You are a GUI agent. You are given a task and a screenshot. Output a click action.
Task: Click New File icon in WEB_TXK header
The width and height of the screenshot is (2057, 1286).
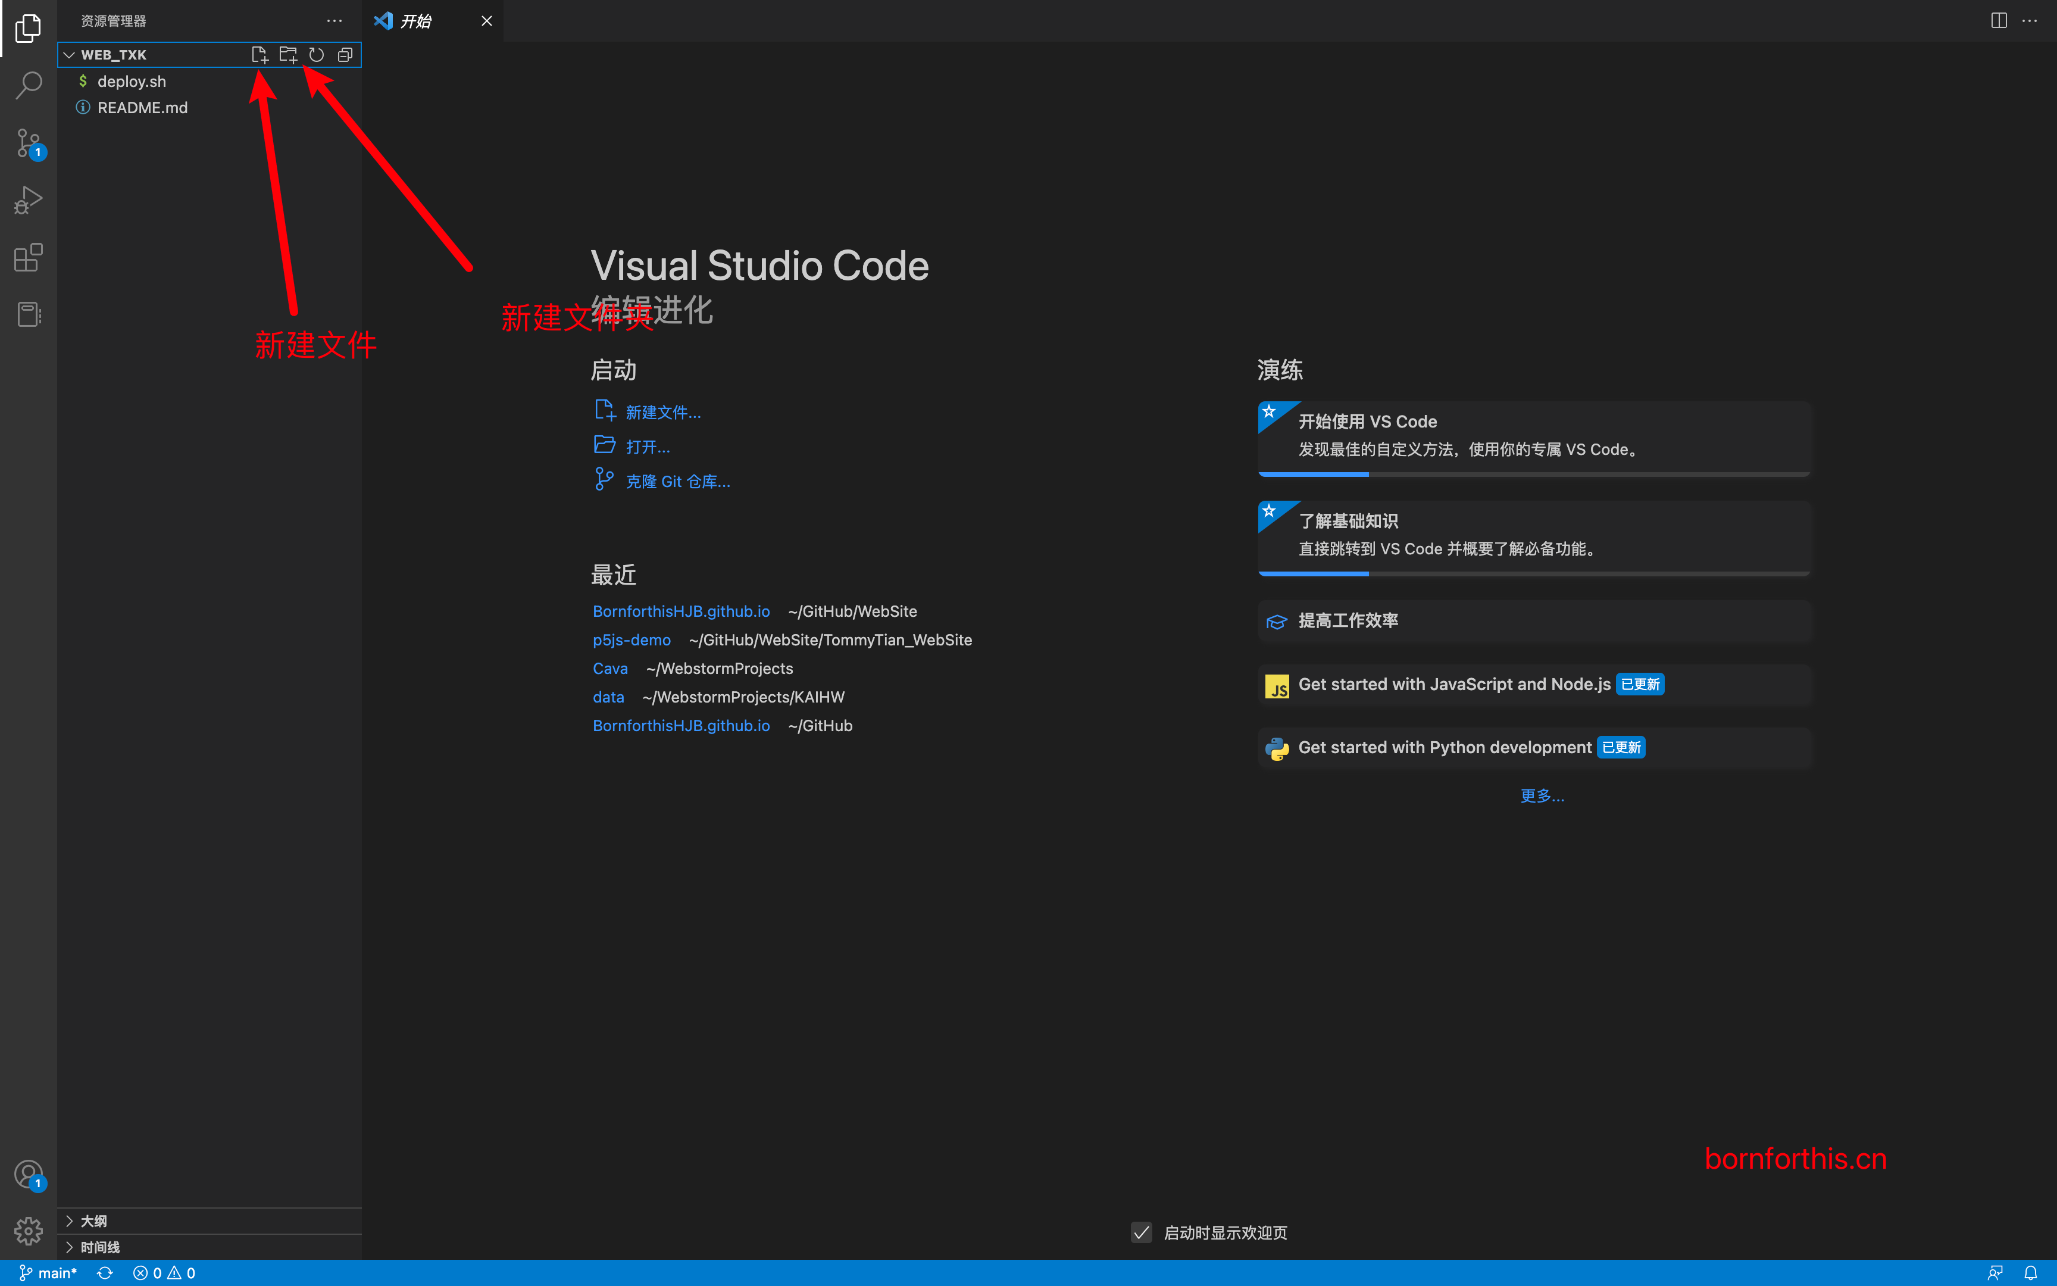pyautogui.click(x=260, y=54)
